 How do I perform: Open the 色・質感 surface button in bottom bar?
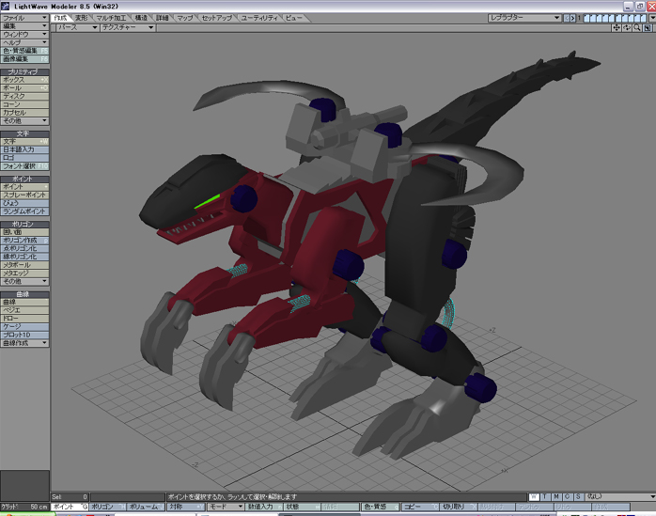point(381,507)
